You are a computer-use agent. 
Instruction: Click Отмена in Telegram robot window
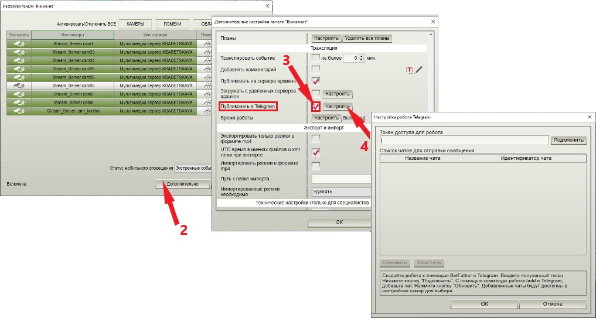(x=552, y=304)
